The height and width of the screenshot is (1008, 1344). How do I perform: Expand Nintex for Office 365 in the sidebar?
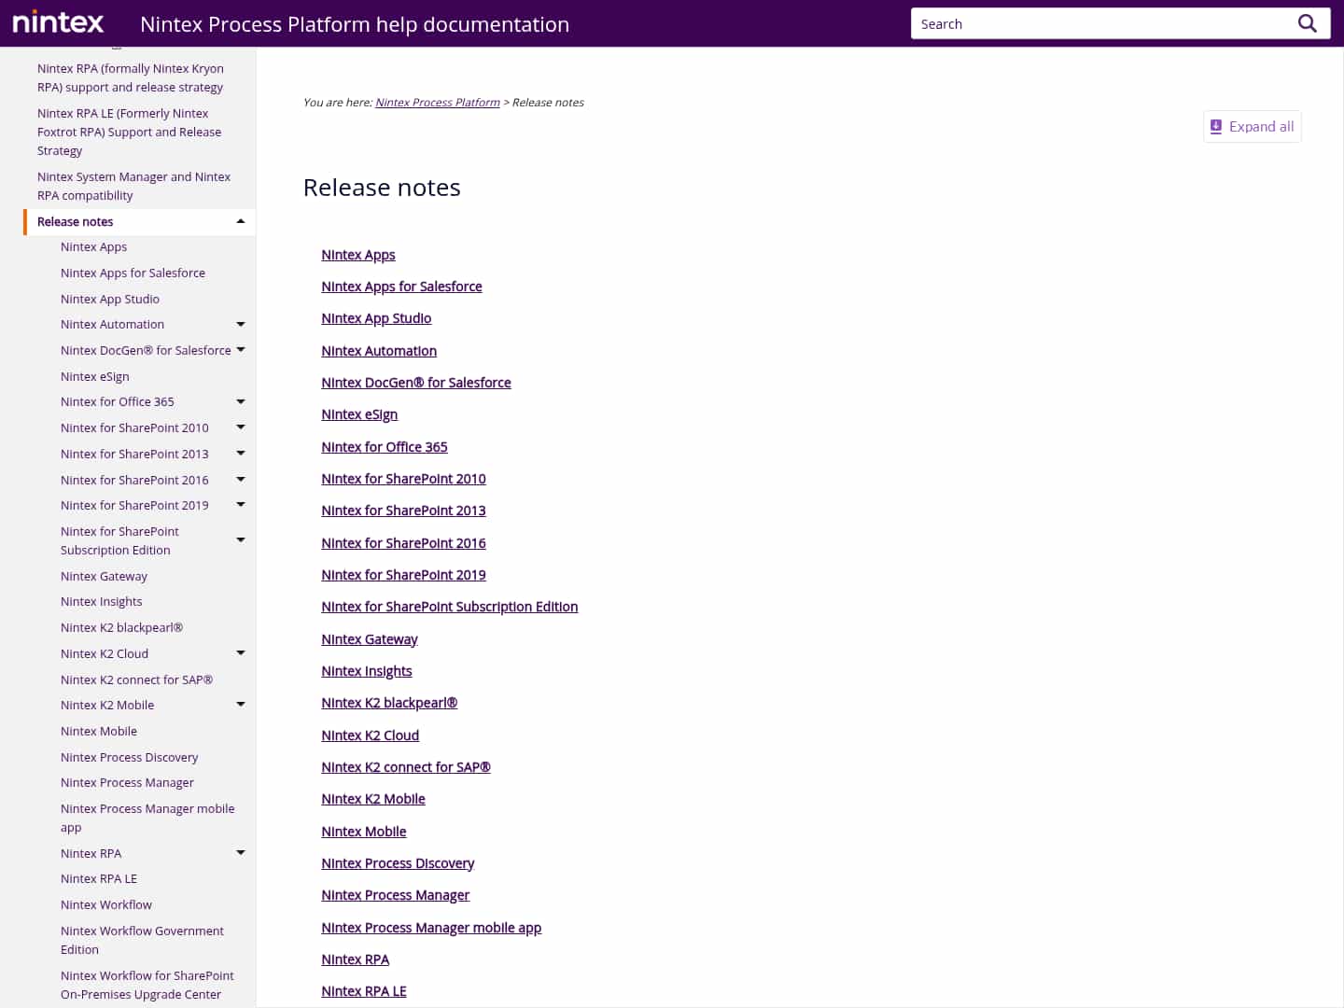[241, 400]
